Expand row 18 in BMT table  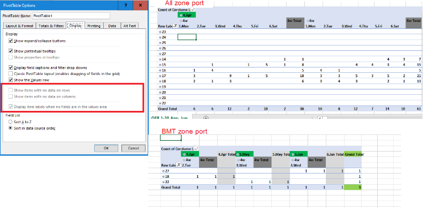(163, 176)
